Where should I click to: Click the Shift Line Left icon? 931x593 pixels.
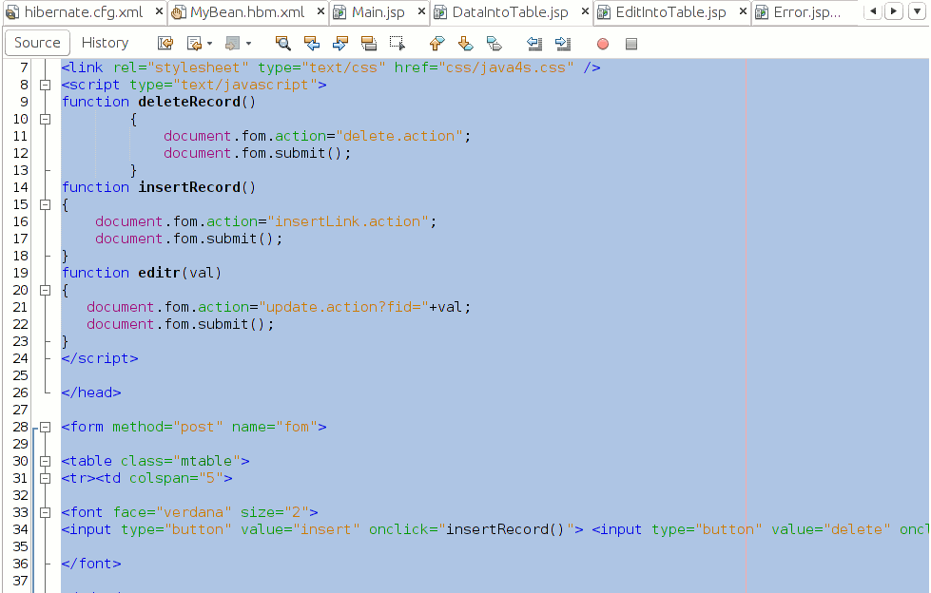[534, 43]
